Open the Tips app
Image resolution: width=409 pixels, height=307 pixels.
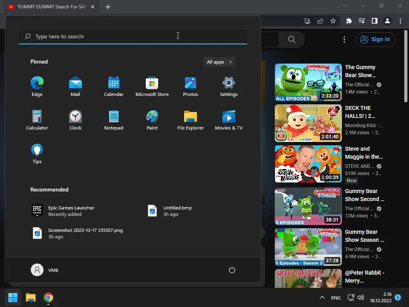(37, 154)
